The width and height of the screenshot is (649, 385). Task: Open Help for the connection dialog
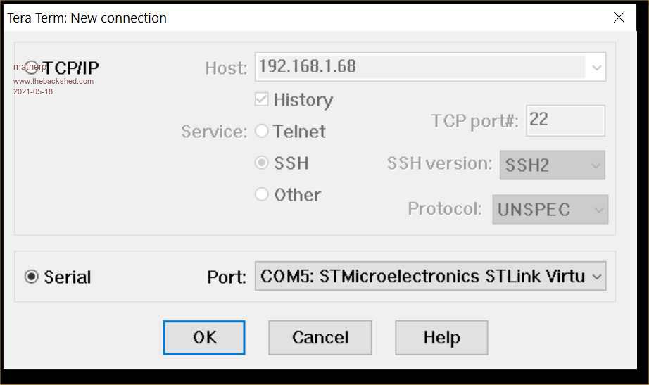tap(441, 338)
